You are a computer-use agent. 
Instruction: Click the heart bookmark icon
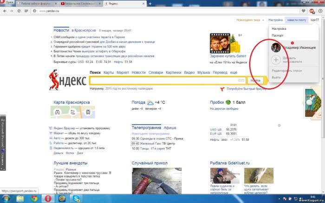tap(304, 11)
